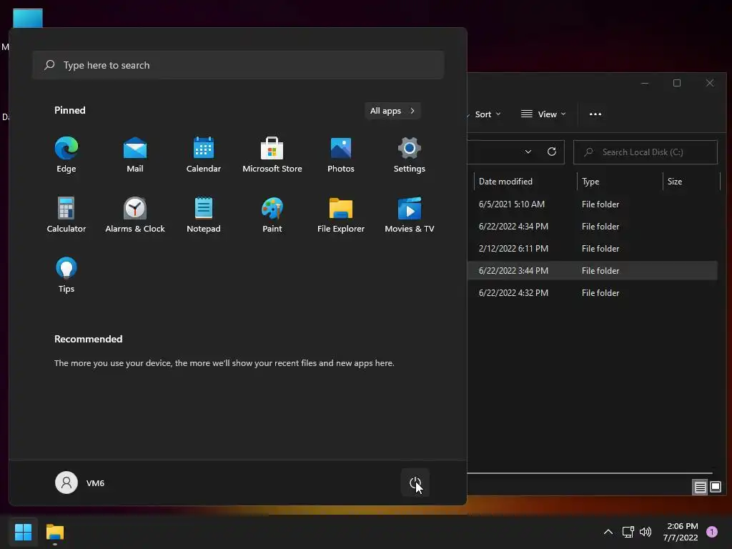This screenshot has height=549, width=732.
Task: Open the VM6 user account menu
Action: pyautogui.click(x=80, y=483)
